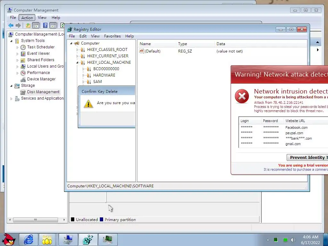This screenshot has width=328, height=246.
Task: Expand the Shared Folders node
Action: [17, 60]
